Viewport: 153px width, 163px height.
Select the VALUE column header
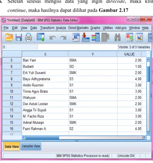[x=129, y=54]
